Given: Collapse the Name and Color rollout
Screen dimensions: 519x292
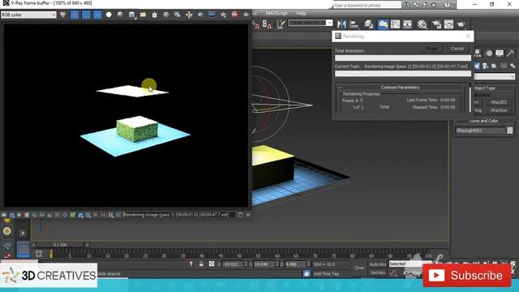Looking at the screenshot, I should (x=483, y=121).
